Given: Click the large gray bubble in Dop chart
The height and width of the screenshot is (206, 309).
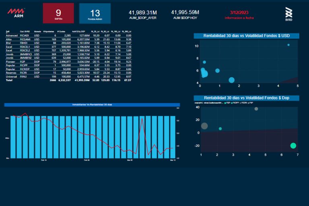Looking at the screenshot, I should click(204, 126).
